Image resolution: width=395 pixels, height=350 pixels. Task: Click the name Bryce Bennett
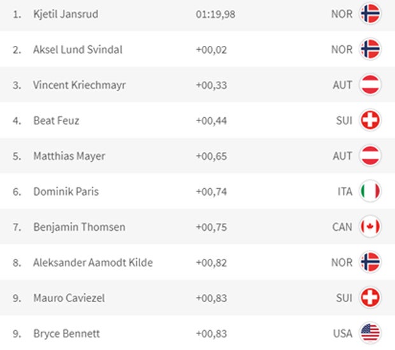[66, 333]
